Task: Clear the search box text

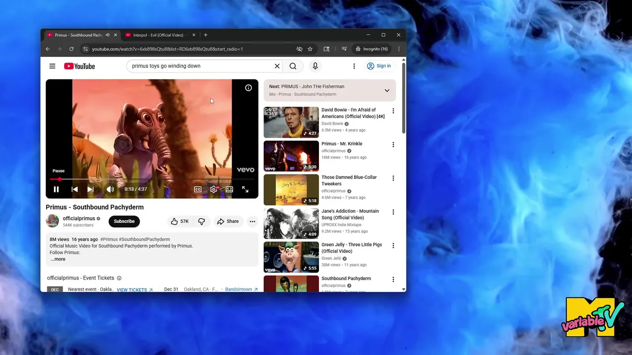Action: pyautogui.click(x=277, y=66)
